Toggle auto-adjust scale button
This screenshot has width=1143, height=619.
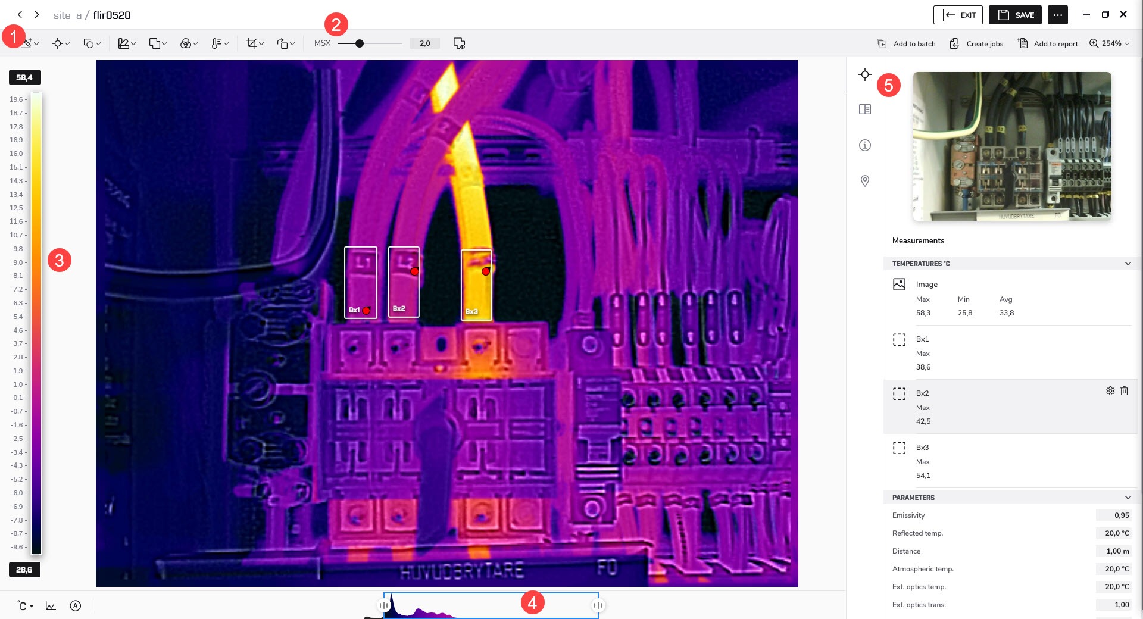point(75,606)
